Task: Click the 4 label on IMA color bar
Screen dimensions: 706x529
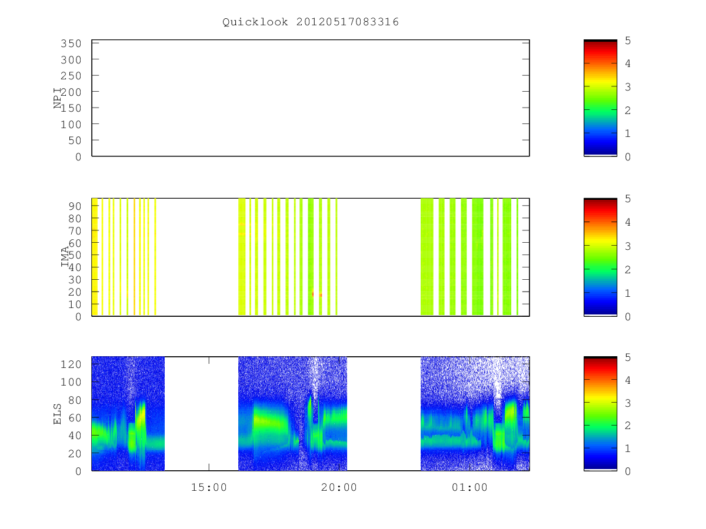Action: pos(628,222)
